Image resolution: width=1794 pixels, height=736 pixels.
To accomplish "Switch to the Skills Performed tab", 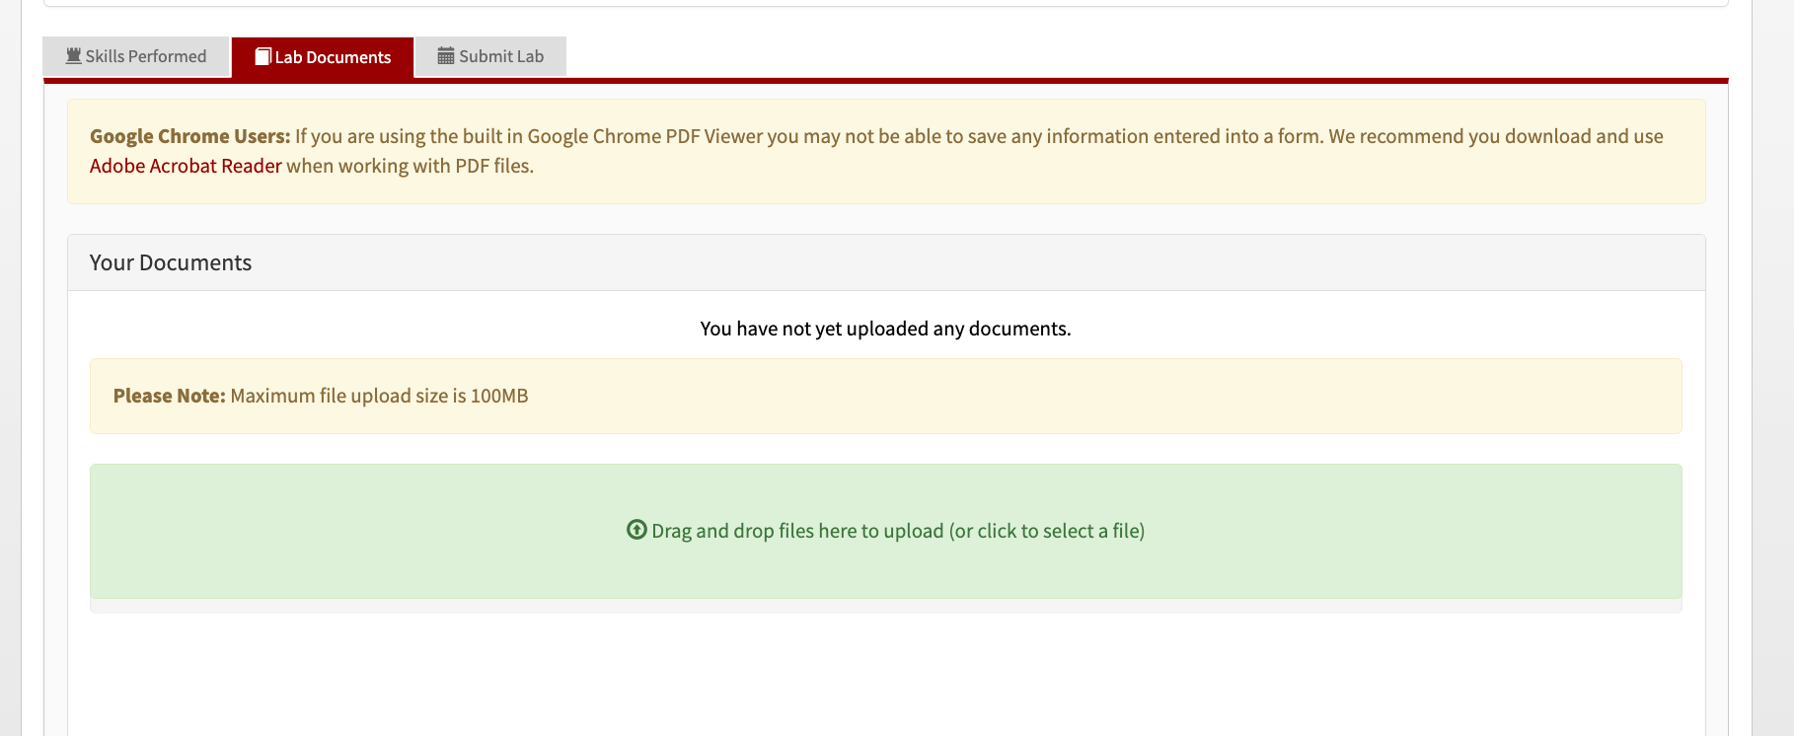I will 136,56.
